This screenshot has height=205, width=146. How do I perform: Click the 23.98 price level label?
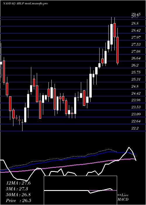(136, 100)
